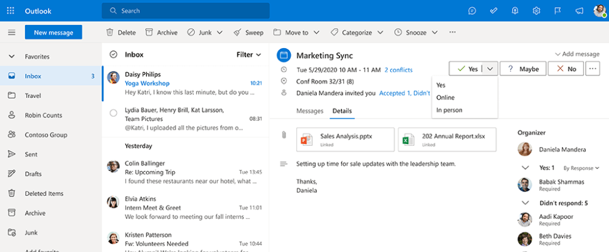Open the Inbox folder
This screenshot has width=609, height=252.
[51, 76]
